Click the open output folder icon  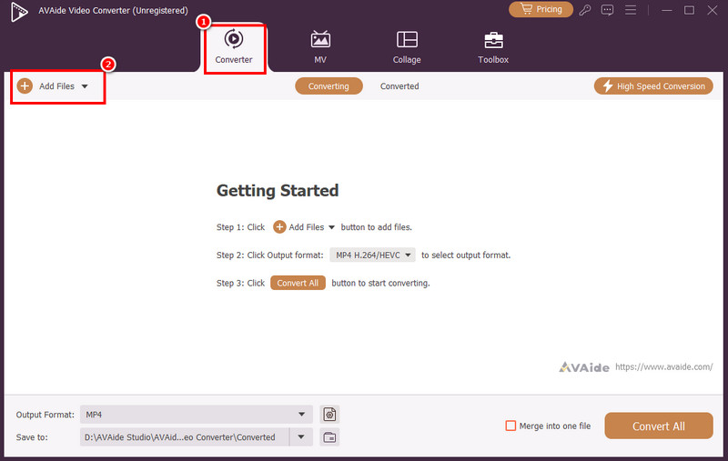[x=329, y=437]
